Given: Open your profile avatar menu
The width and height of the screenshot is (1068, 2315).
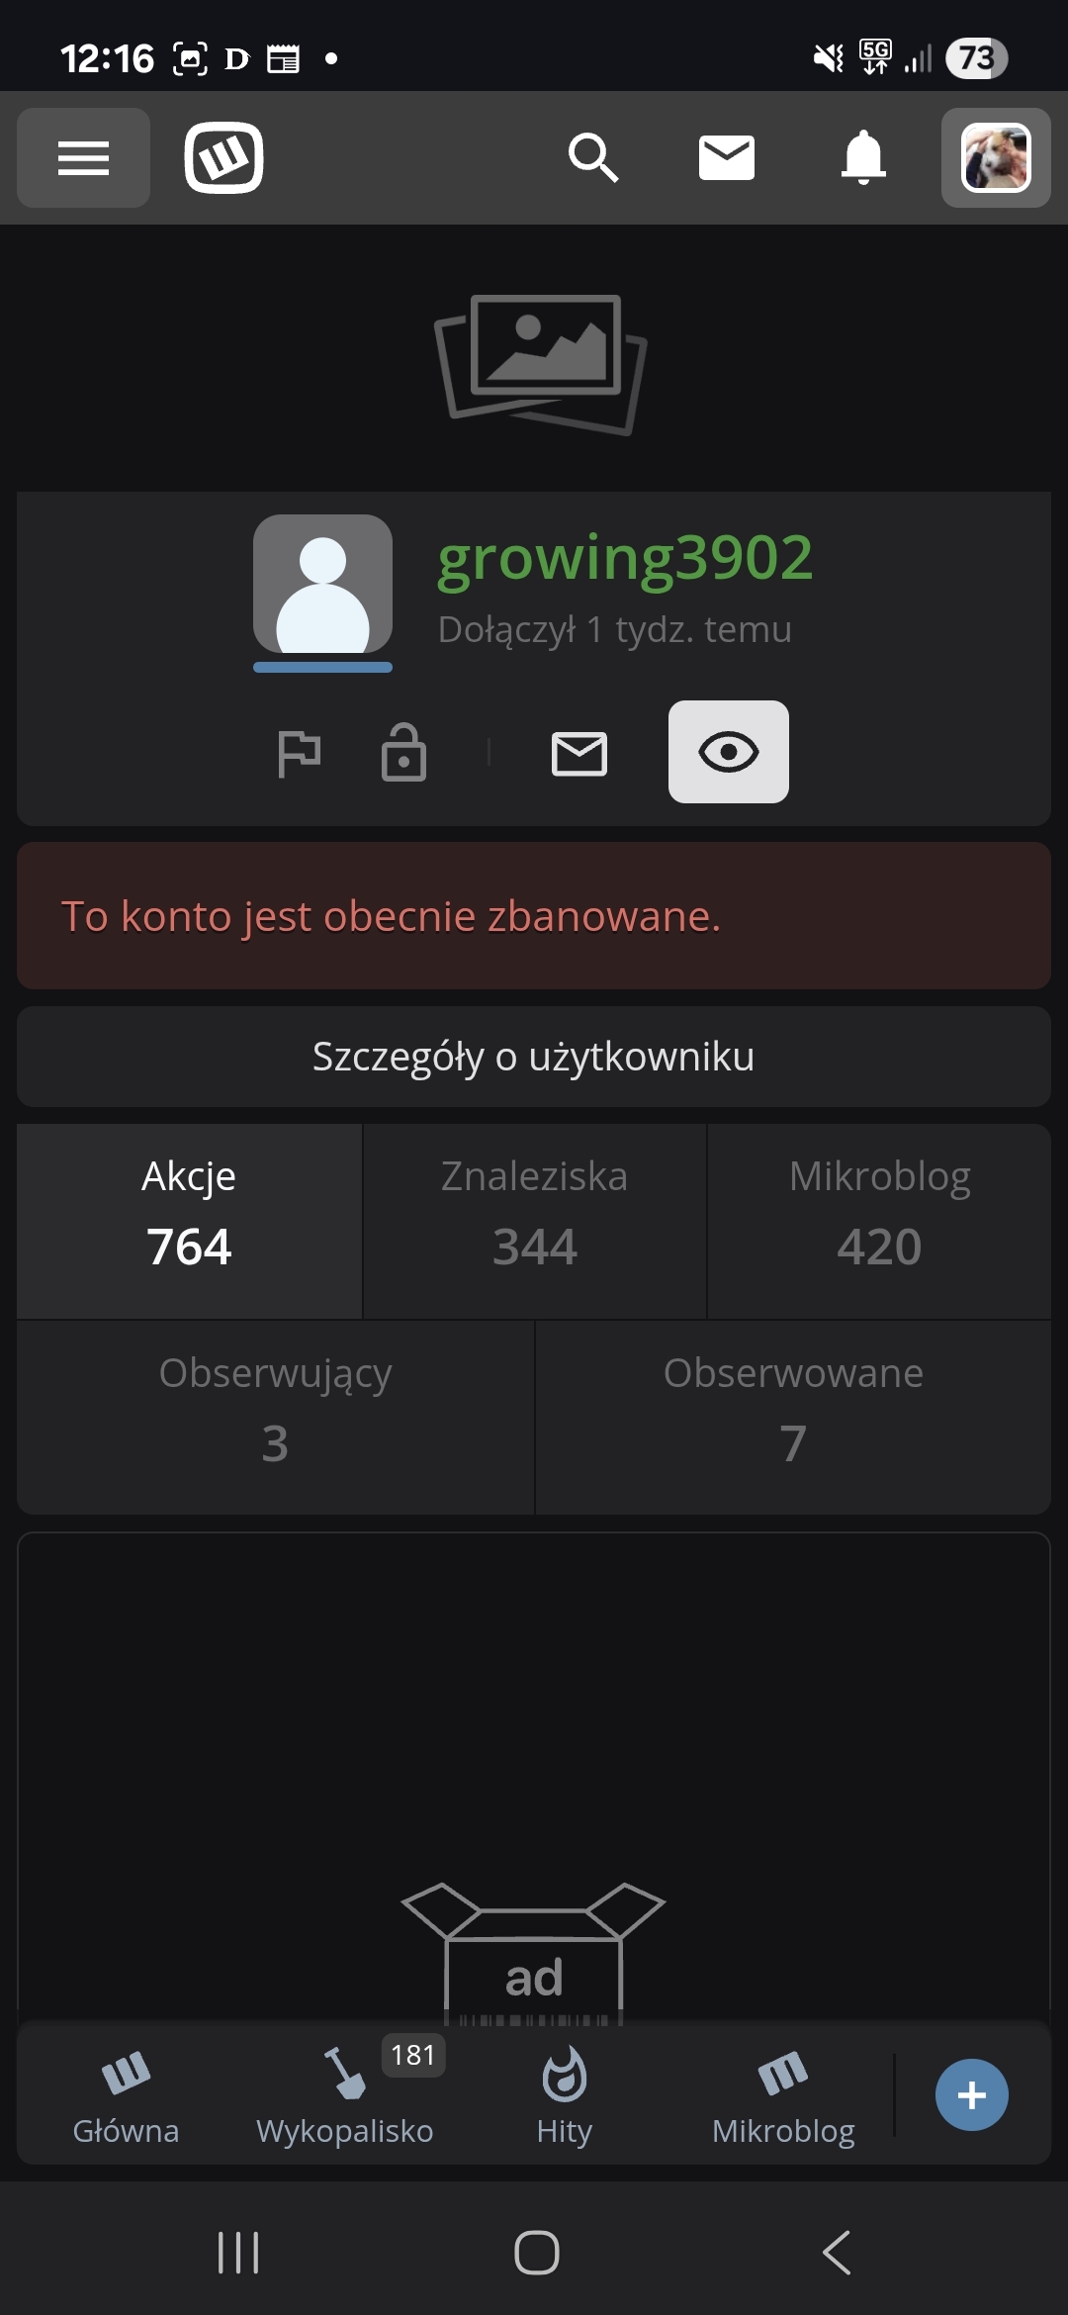Looking at the screenshot, I should (x=996, y=158).
